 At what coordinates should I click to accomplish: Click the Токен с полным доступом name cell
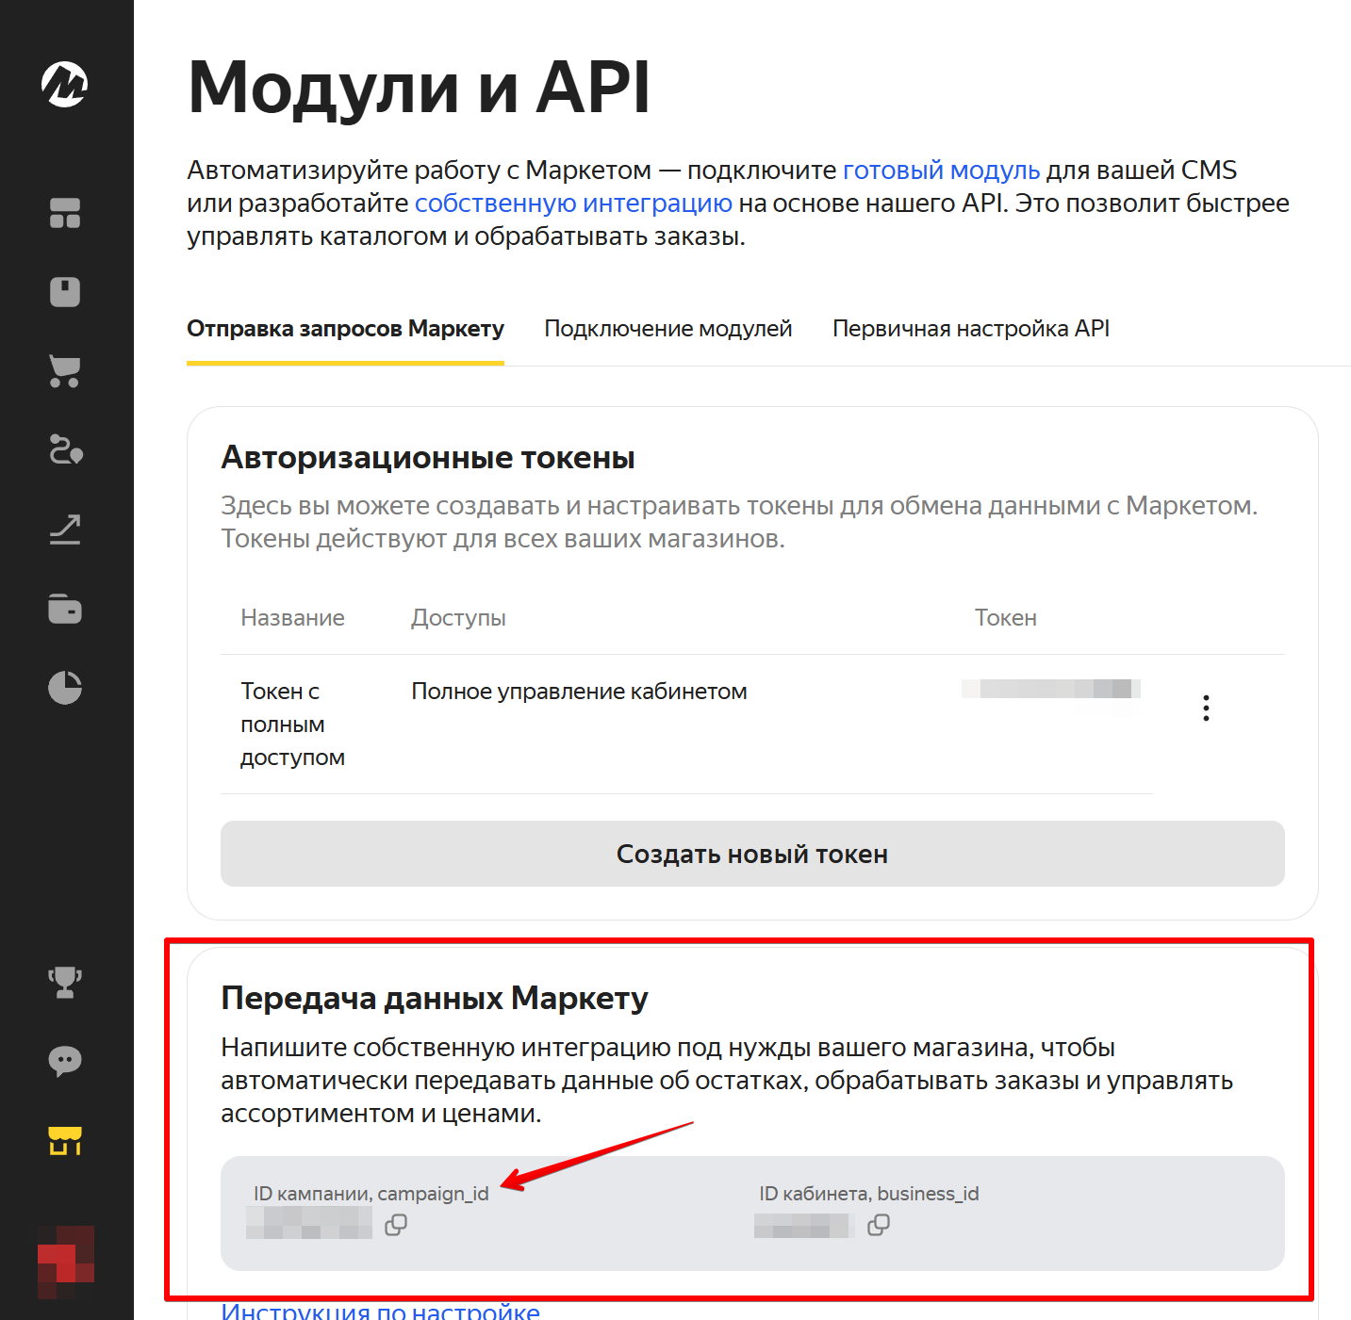293,725
